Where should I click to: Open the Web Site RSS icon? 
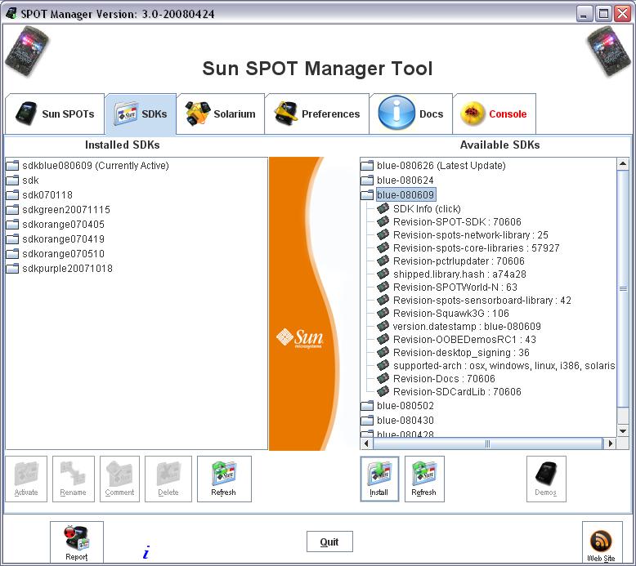pos(601,541)
